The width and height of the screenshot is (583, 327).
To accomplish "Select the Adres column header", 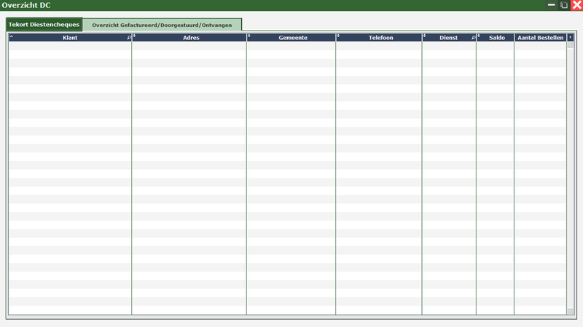I will coord(191,37).
